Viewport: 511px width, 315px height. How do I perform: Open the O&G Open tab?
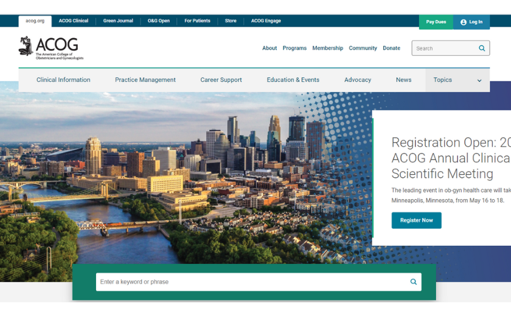point(159,21)
